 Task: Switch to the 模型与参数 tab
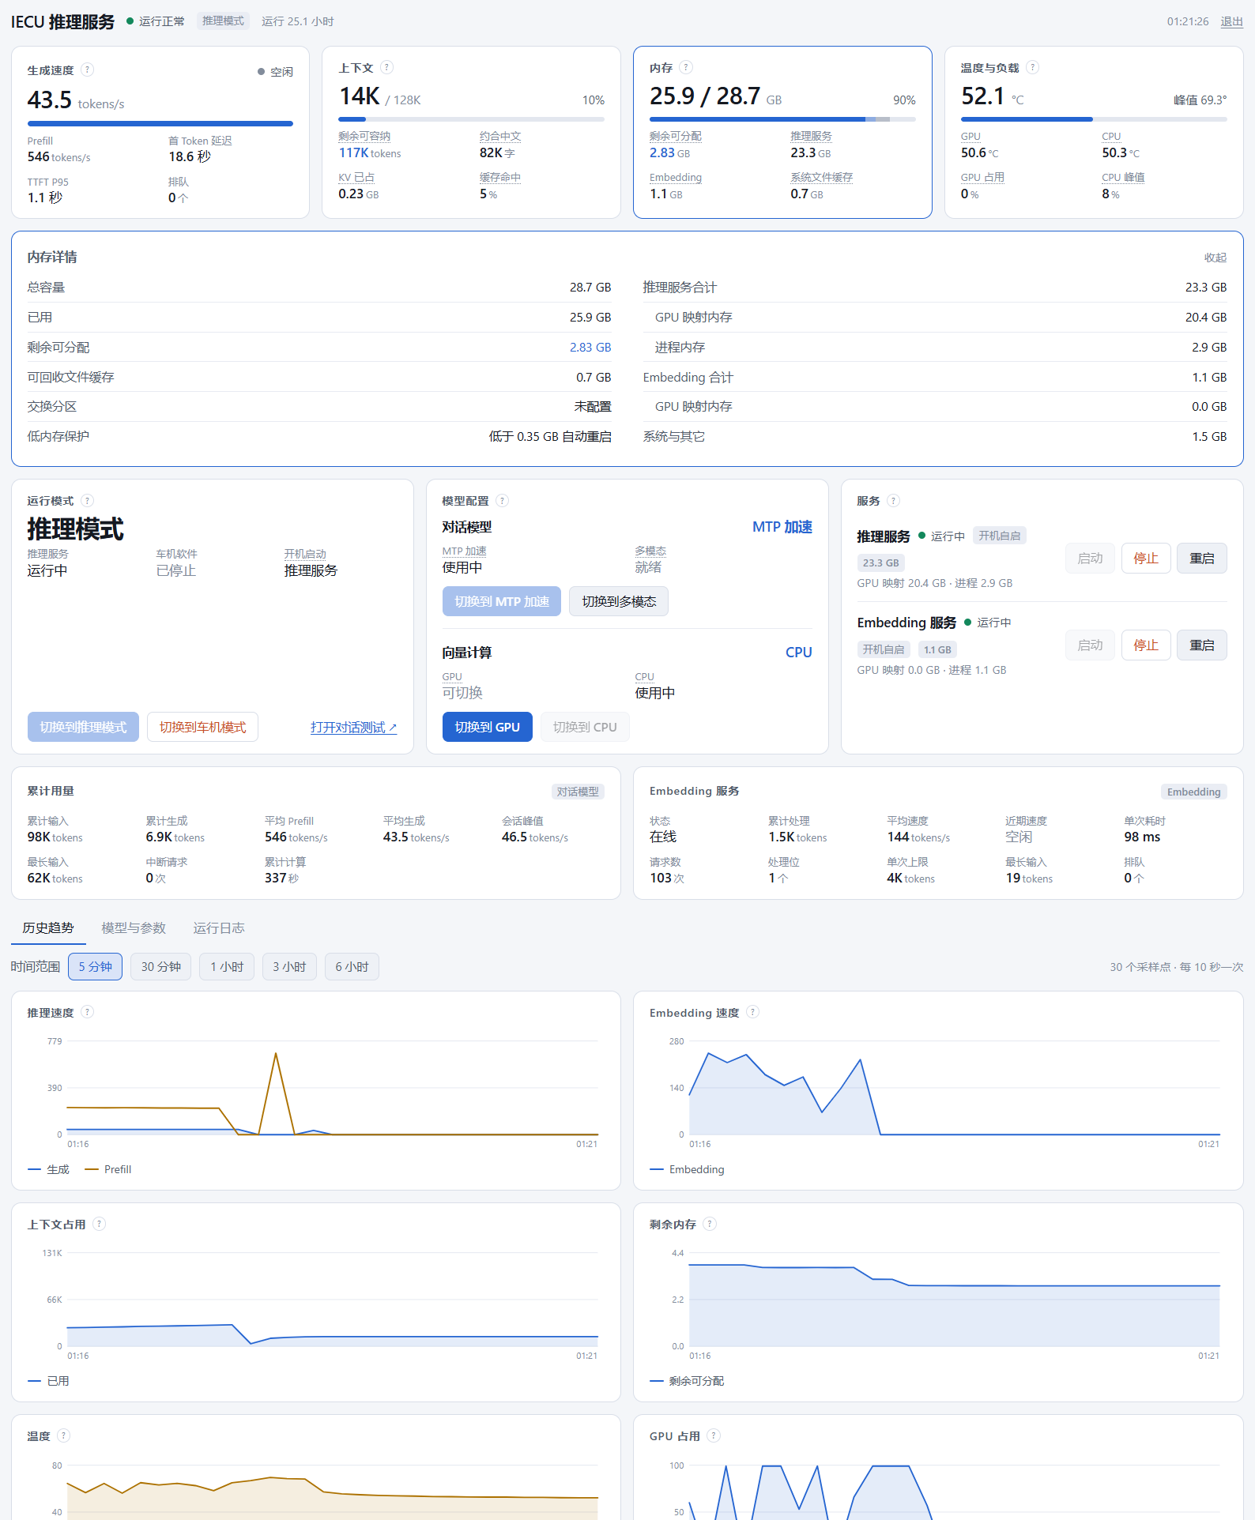tap(134, 927)
